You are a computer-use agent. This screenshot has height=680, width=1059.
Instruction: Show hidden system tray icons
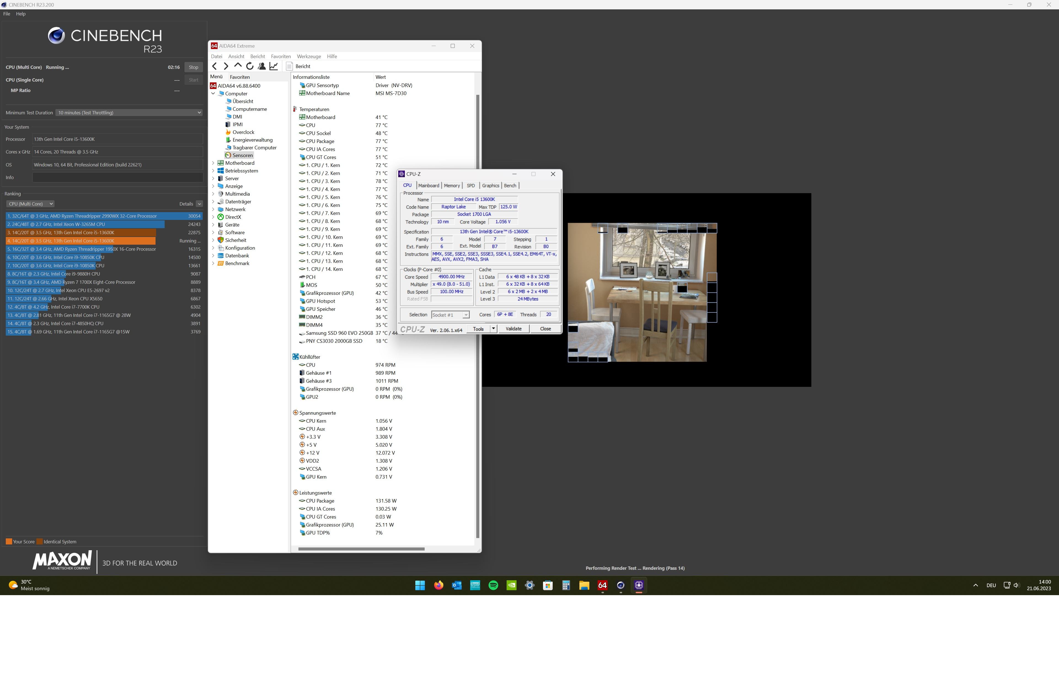[975, 585]
